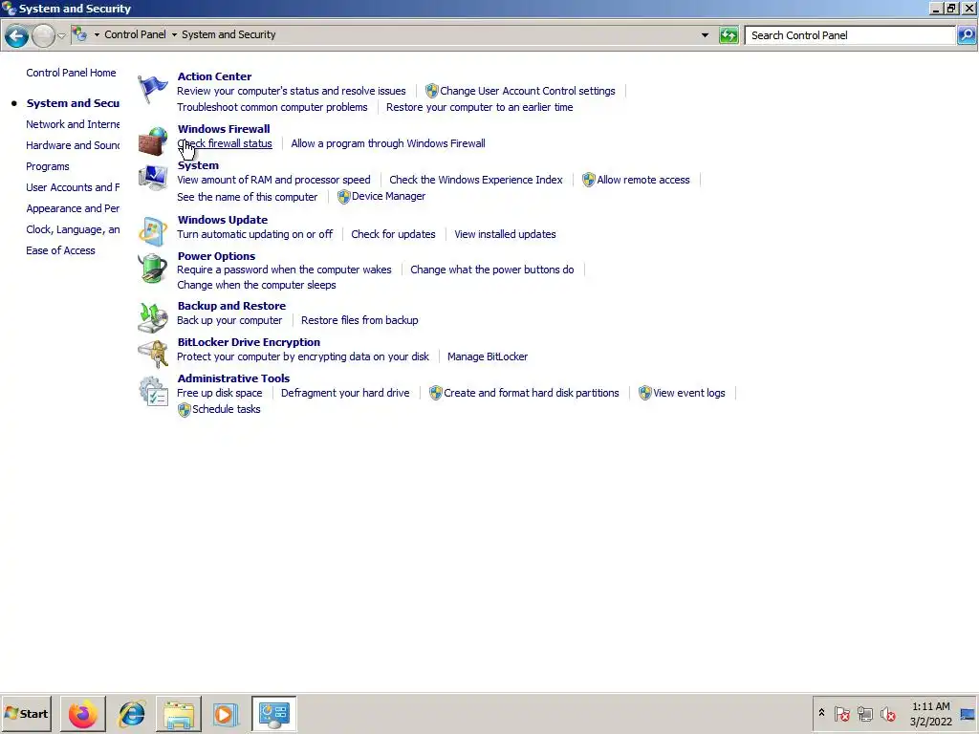Click System and Security in the breadcrumb
Screen dimensions: 979x734
tap(228, 35)
